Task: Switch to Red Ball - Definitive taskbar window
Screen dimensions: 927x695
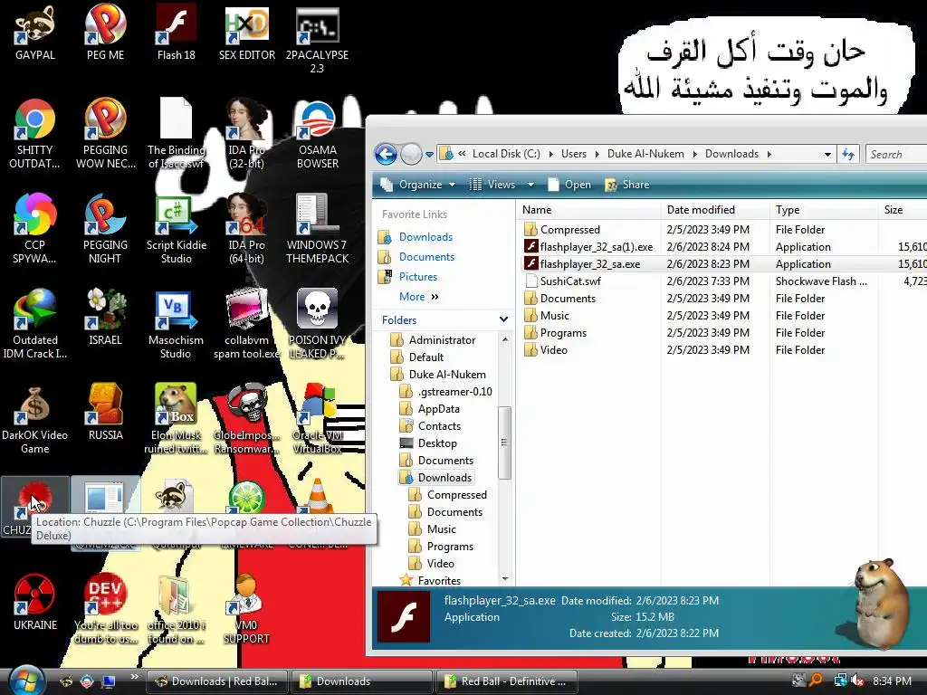Action: point(506,681)
